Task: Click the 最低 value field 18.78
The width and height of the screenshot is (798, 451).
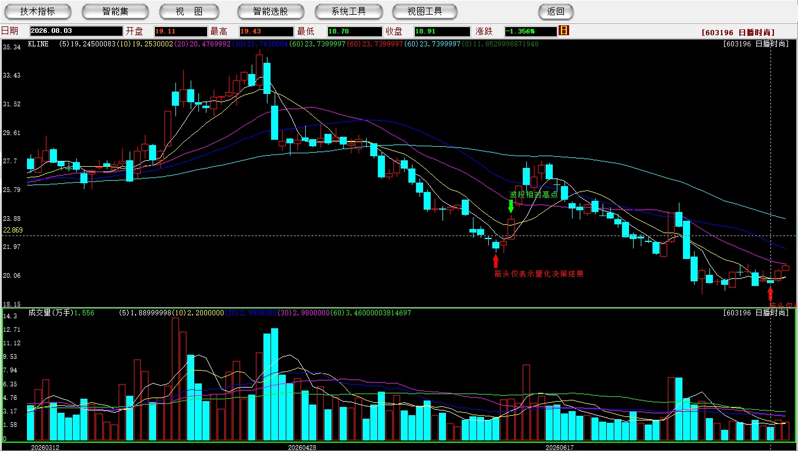Action: (354, 31)
